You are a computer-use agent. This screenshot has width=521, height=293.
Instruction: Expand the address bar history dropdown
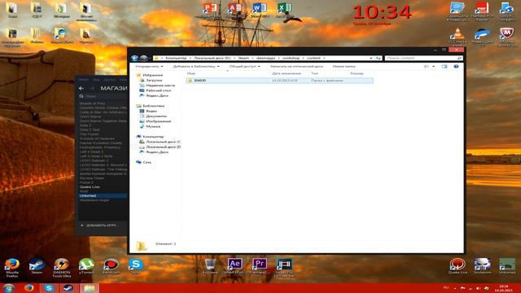click(371, 58)
